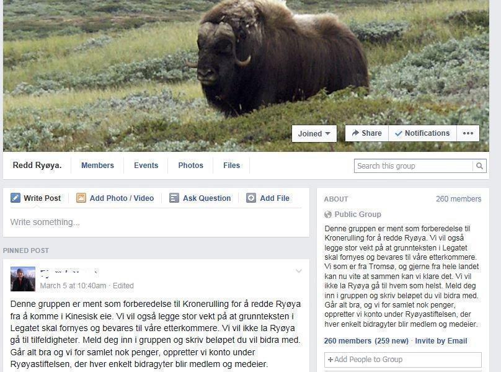501x372 pixels.
Task: Expand the pinned post options chevron
Action: point(299,271)
